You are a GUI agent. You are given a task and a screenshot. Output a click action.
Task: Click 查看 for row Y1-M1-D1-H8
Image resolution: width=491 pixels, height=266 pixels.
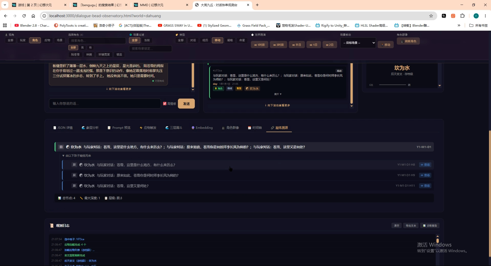(x=425, y=165)
